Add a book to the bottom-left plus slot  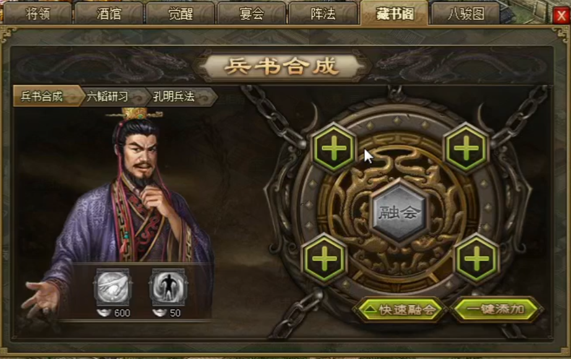click(x=324, y=259)
